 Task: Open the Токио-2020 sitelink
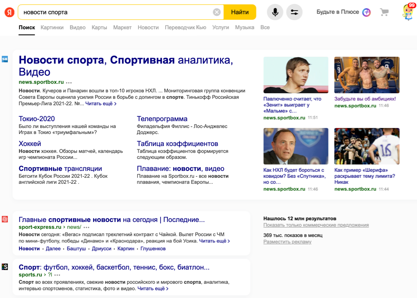pyautogui.click(x=37, y=119)
